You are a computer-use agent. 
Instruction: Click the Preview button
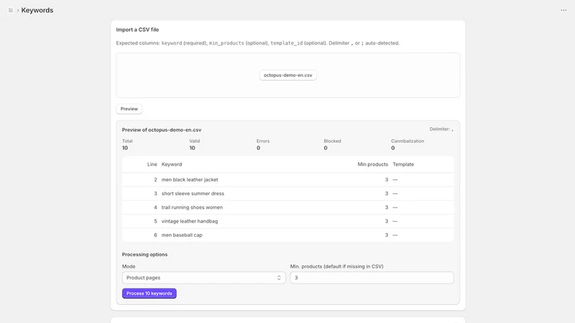tap(129, 109)
